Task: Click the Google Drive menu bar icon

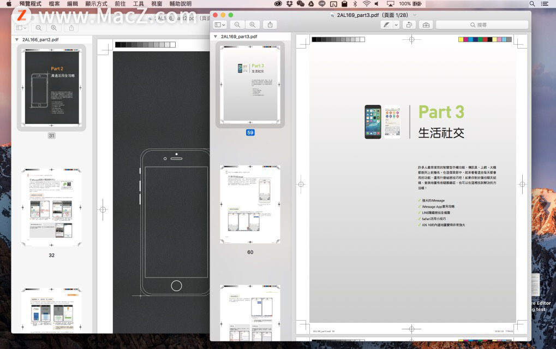Action: click(x=311, y=4)
